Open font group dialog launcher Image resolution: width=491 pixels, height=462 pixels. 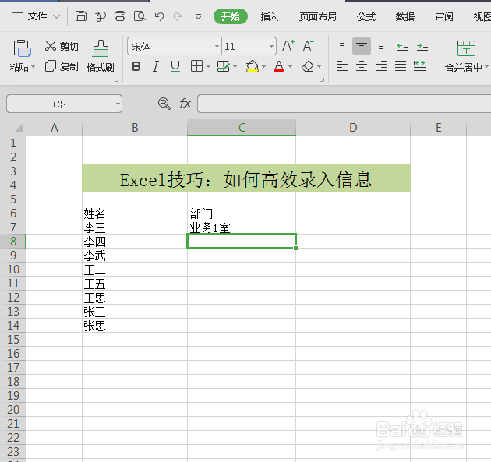[x=322, y=80]
